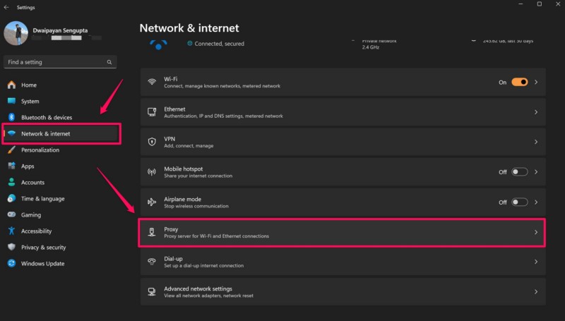Click the Ethernet monitor icon

[x=152, y=112]
